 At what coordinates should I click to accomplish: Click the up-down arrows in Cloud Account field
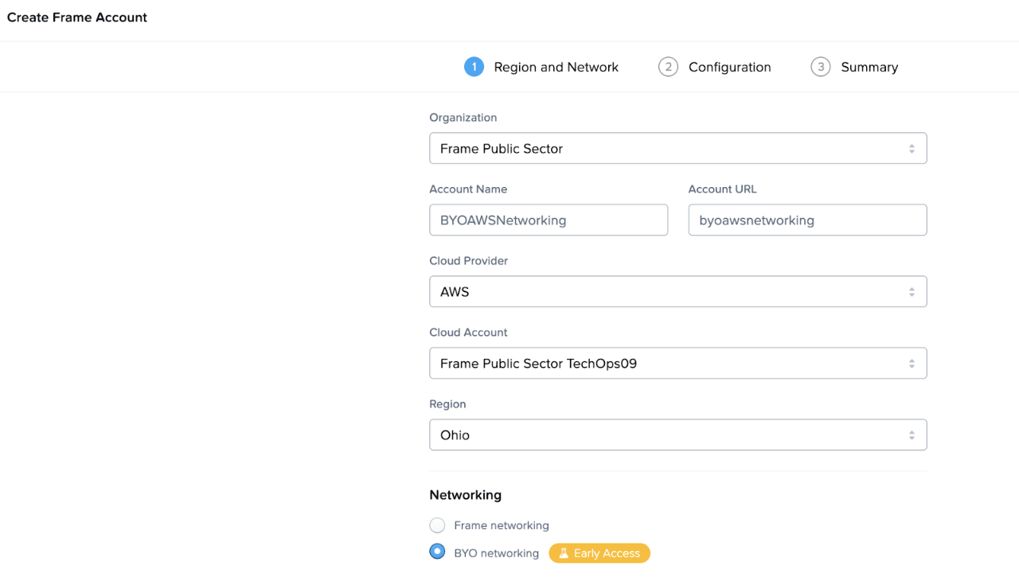912,364
